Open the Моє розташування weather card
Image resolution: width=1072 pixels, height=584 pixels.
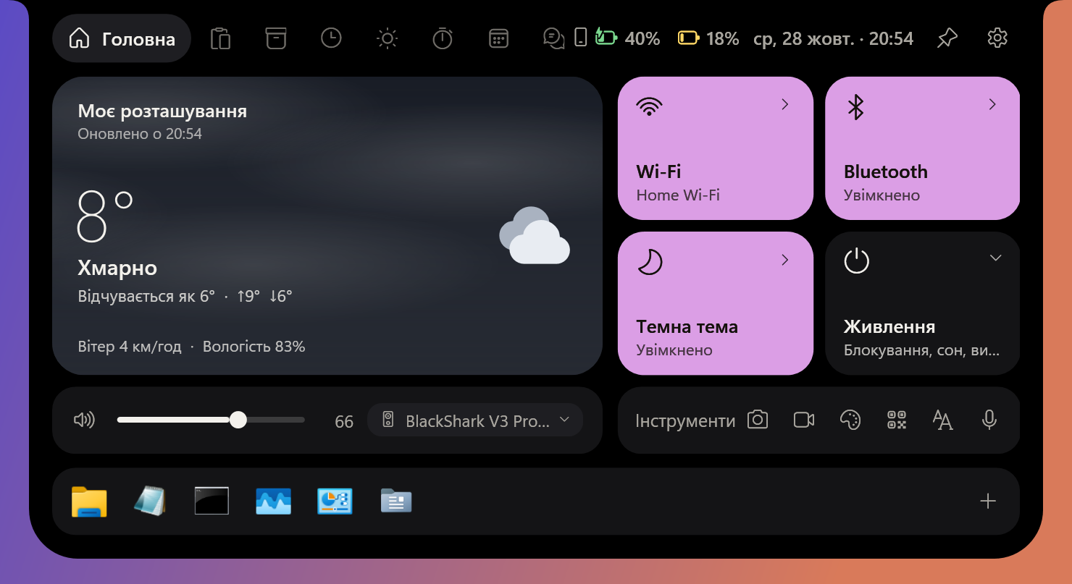327,226
